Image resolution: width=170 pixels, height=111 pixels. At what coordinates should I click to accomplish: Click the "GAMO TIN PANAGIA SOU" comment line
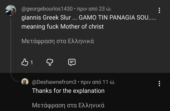pyautogui.click(x=118, y=18)
